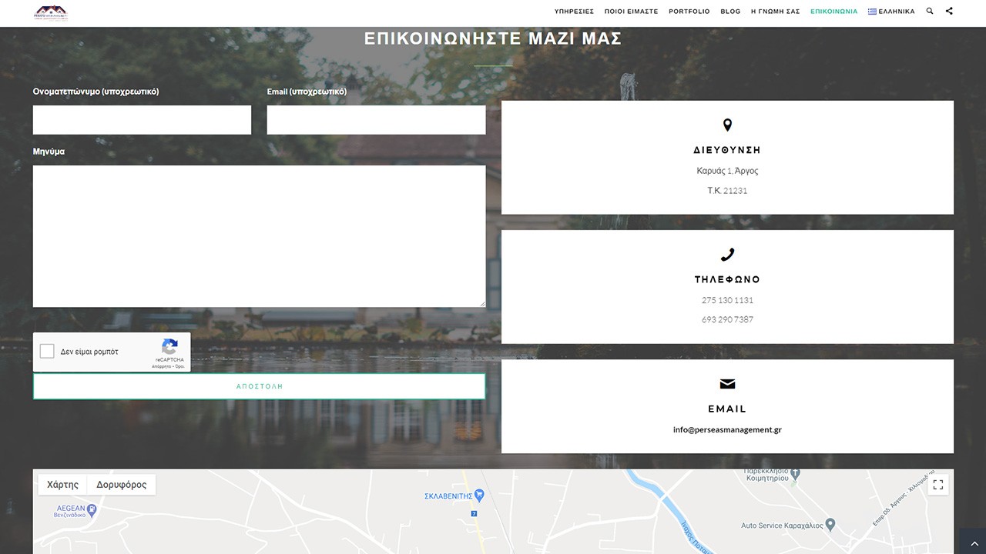Click the info@perseasmanagement.gr email link
The height and width of the screenshot is (554, 986).
[x=727, y=430]
